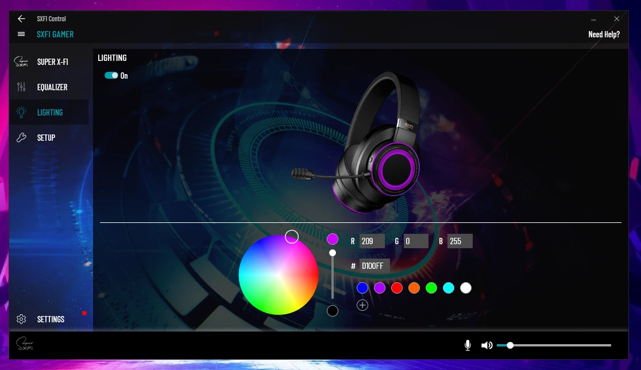Click the R value field showing 209
This screenshot has width=641, height=370.
tap(372, 241)
